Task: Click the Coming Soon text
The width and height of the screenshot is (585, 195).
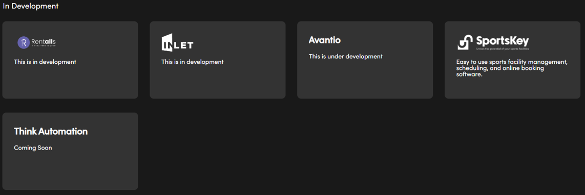Action: [x=33, y=148]
